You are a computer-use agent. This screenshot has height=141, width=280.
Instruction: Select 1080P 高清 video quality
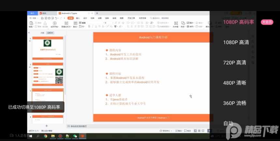[x=236, y=42]
